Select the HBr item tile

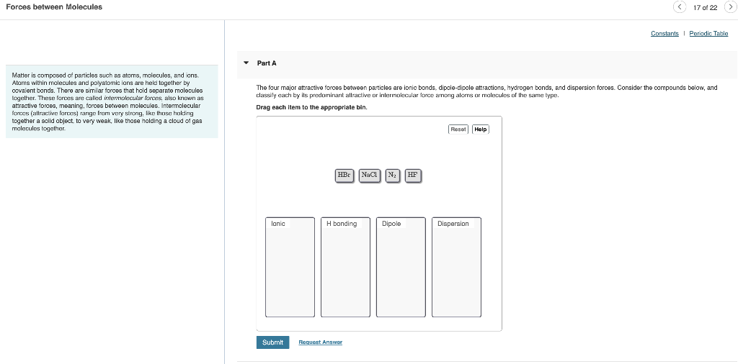tap(344, 176)
